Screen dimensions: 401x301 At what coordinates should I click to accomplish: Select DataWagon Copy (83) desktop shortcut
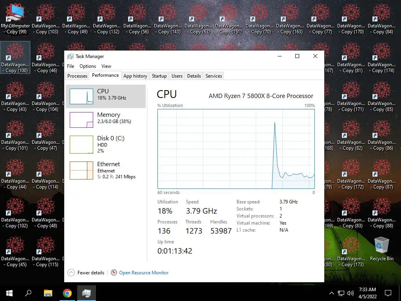pyautogui.click(x=351, y=213)
